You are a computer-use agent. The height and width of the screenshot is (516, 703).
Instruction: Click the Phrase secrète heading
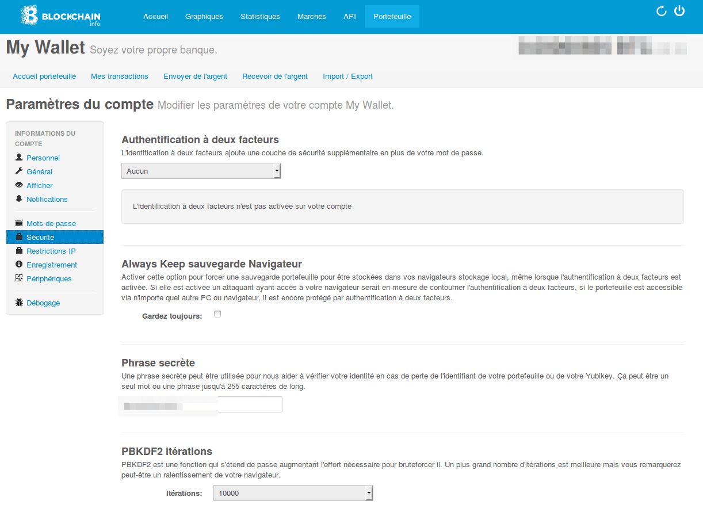pyautogui.click(x=158, y=362)
